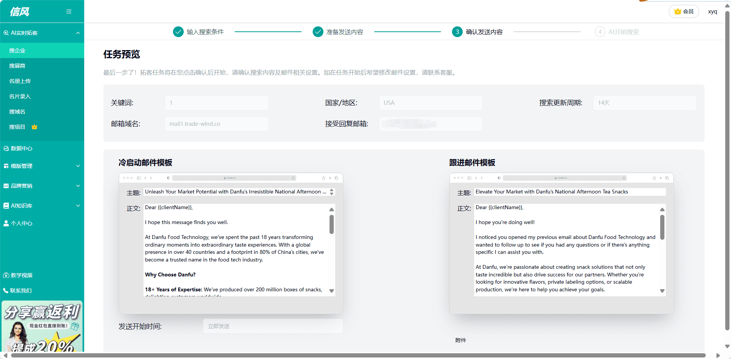Image resolution: width=731 pixels, height=359 pixels.
Task: Click the 搜索更新周期 field showing 14天
Action: point(645,103)
